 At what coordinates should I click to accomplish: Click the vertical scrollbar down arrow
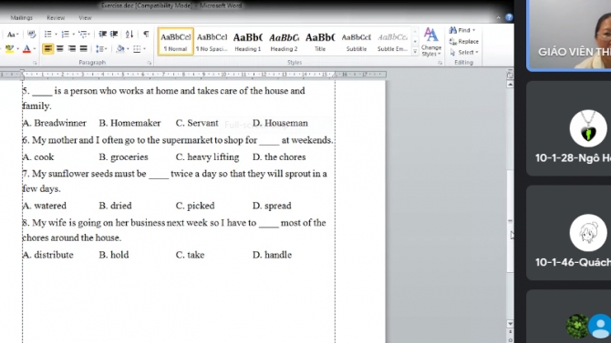tap(510, 324)
